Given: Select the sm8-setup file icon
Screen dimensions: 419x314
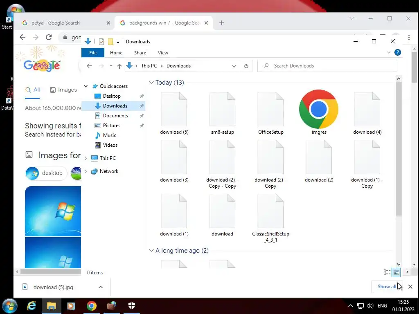Looking at the screenshot, I should click(222, 109).
